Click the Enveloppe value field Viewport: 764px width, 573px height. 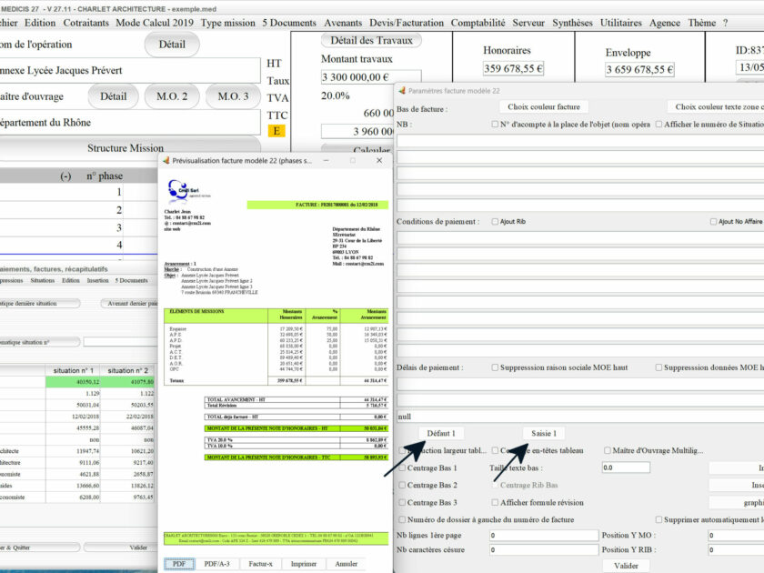click(639, 69)
